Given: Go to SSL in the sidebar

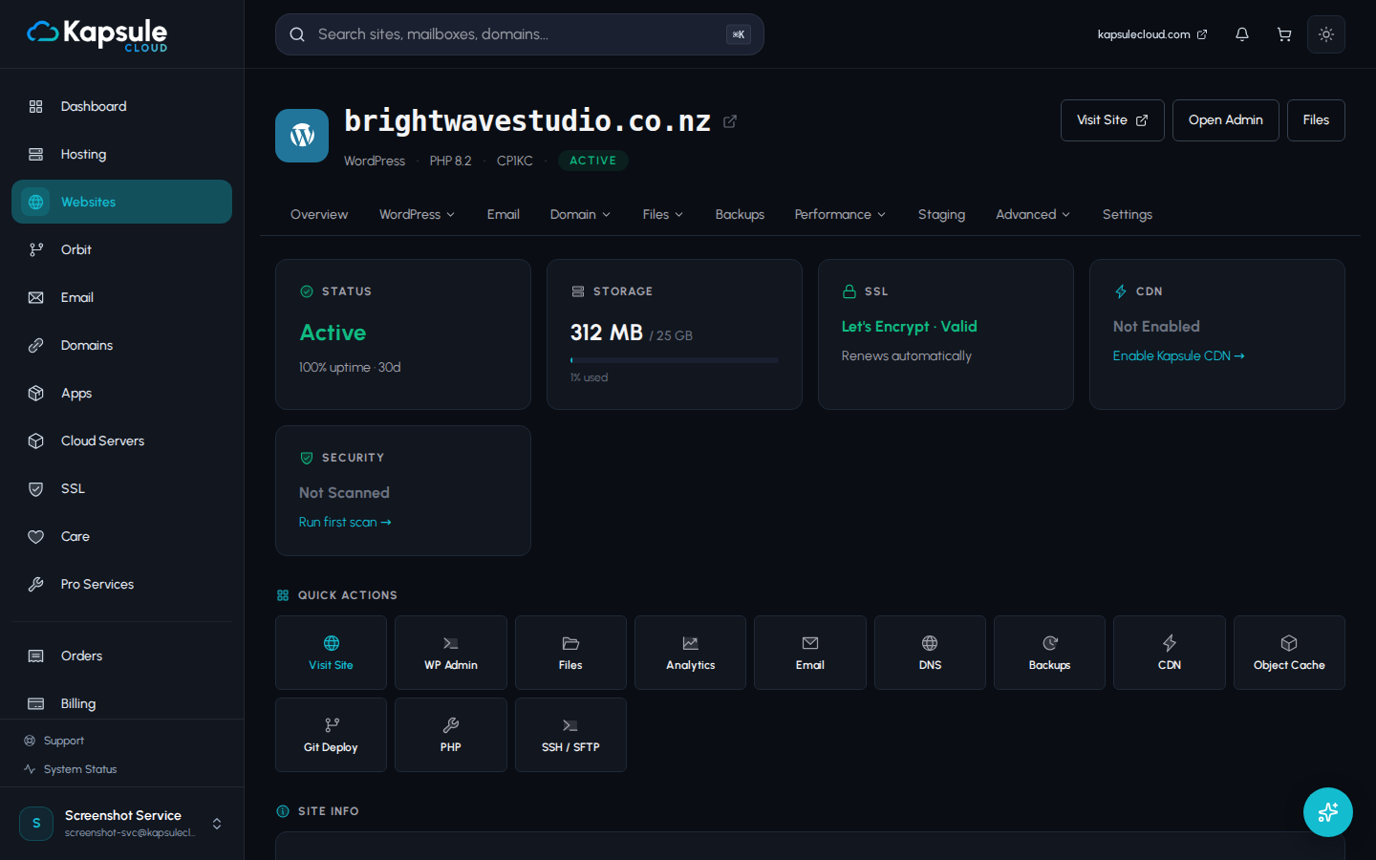Looking at the screenshot, I should tap(121, 488).
